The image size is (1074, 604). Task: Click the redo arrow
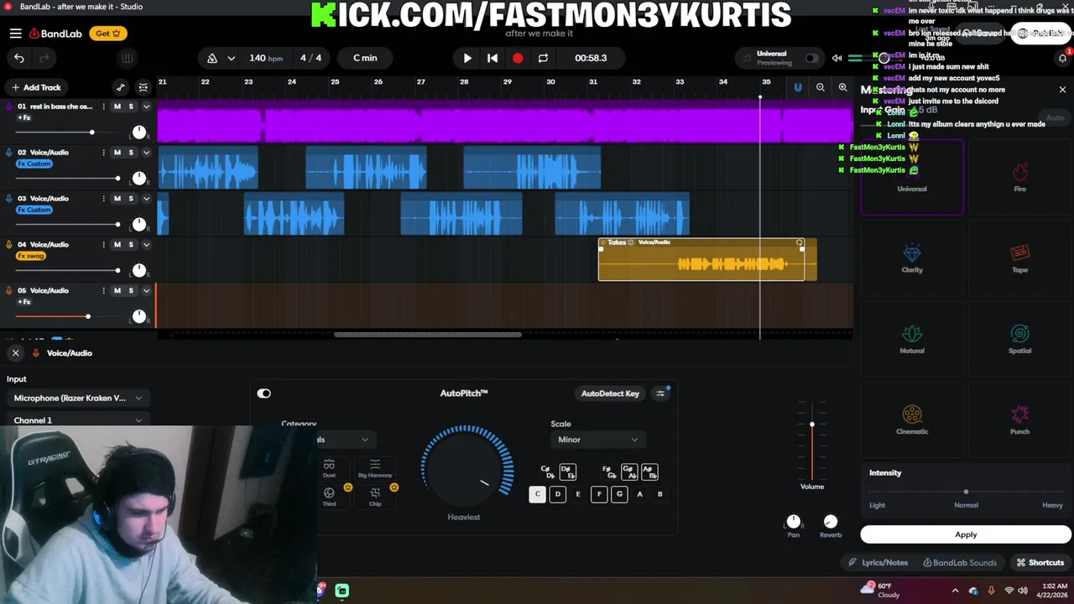44,58
